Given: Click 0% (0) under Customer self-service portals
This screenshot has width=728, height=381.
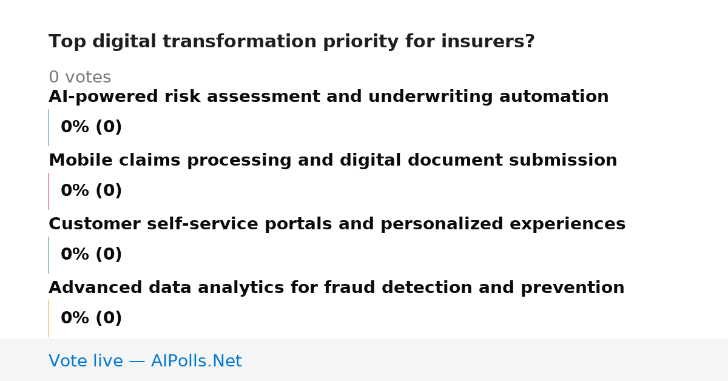Looking at the screenshot, I should tap(91, 254).
